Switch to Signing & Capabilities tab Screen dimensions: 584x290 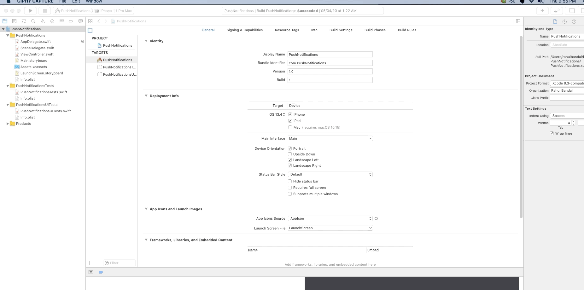[245, 30]
